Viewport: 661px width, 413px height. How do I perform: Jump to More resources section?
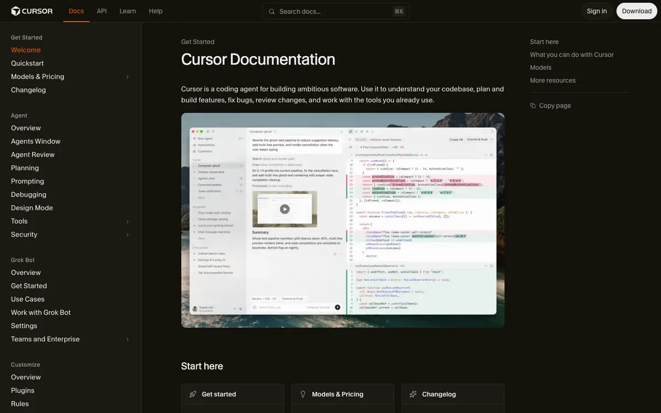point(552,80)
